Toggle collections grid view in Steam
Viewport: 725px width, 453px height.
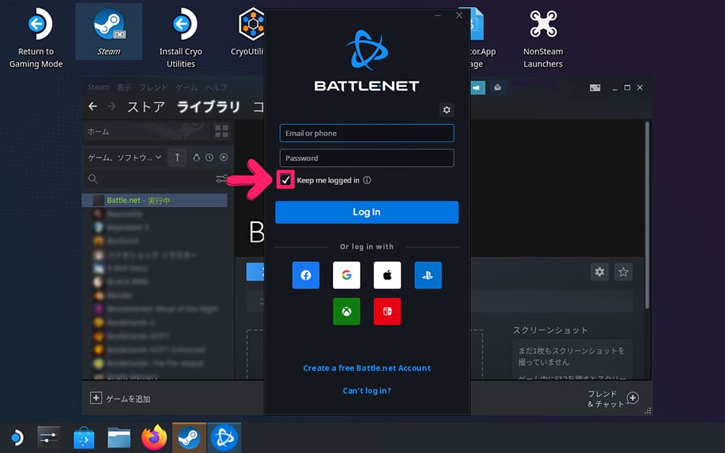(221, 131)
